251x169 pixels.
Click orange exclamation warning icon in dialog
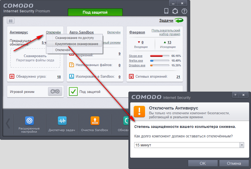pyautogui.click(x=139, y=111)
